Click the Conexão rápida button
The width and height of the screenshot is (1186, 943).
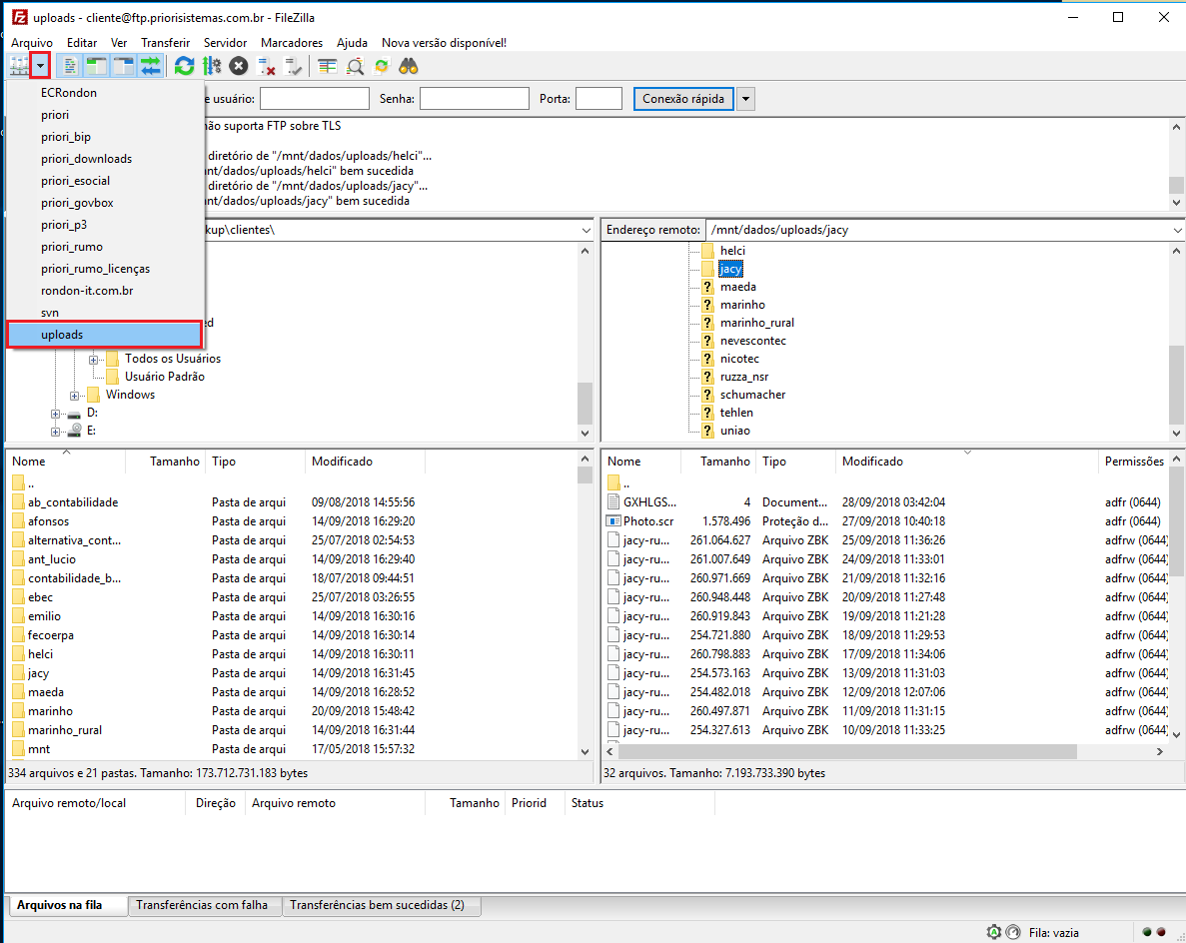click(x=683, y=99)
